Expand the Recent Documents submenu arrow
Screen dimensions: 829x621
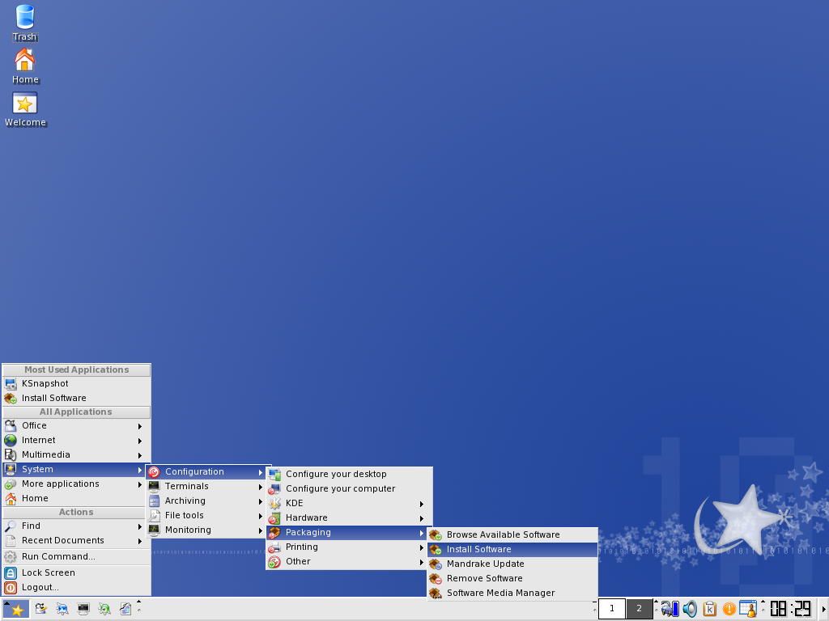[139, 541]
